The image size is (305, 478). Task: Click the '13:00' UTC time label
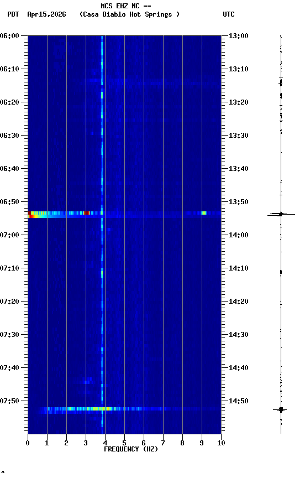[239, 36]
